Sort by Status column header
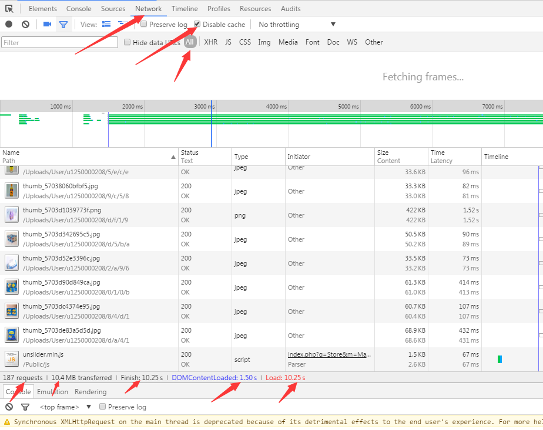Viewport: 543px width, 430px height. tap(205, 157)
